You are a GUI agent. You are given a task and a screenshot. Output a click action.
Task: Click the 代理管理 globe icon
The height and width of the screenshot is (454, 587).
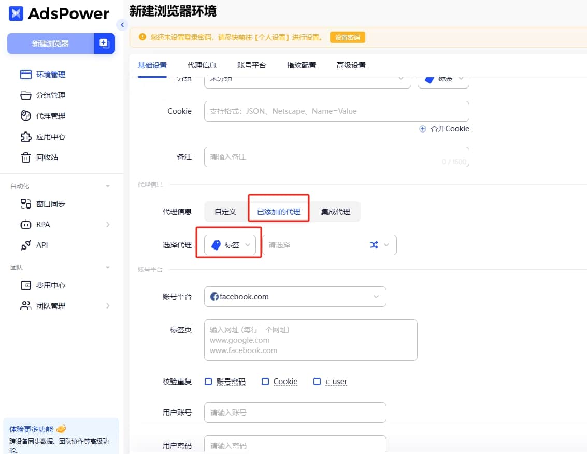[26, 116]
